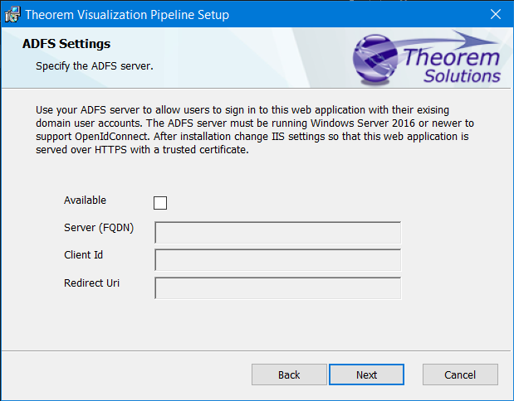Screen dimensions: 514x401
Task: Proceed by pressing Next
Action: (x=367, y=374)
